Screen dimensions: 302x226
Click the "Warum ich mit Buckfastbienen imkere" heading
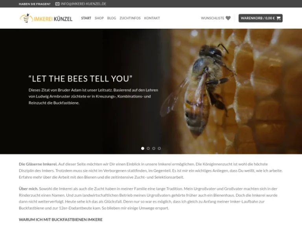click(61, 219)
